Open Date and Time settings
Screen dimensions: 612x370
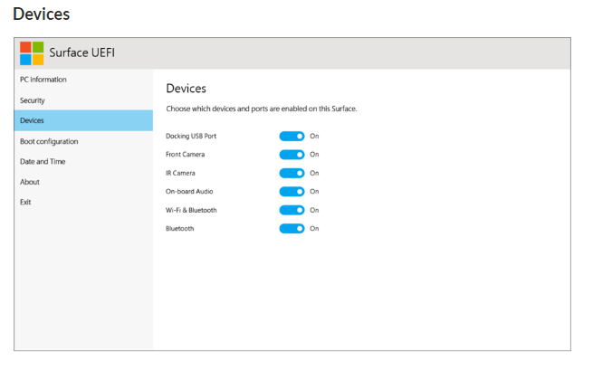click(x=83, y=161)
